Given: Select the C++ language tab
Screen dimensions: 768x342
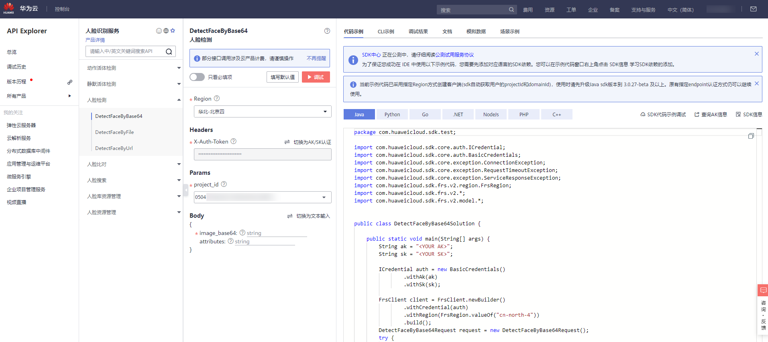Looking at the screenshot, I should point(557,114).
